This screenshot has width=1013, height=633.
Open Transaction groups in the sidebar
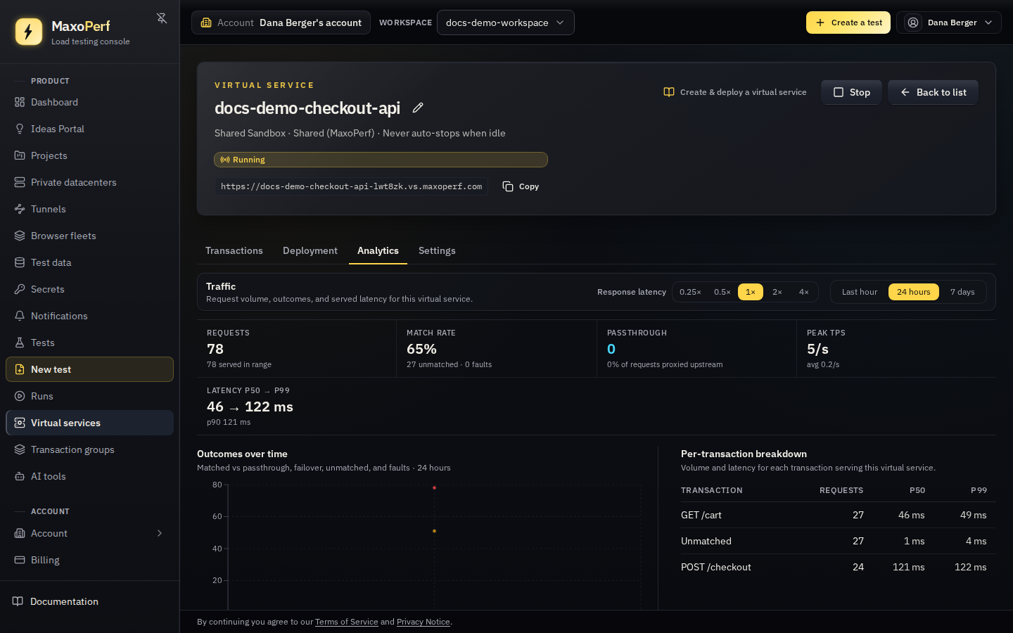(x=89, y=449)
